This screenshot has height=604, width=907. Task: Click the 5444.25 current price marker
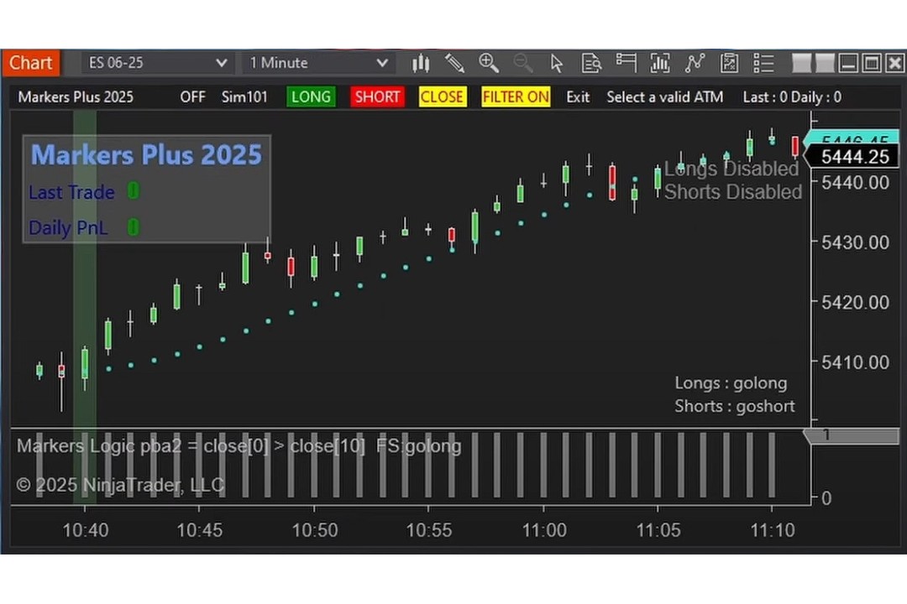coord(852,157)
